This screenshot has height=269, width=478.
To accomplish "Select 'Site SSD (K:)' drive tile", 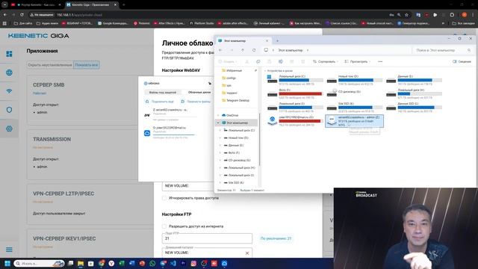I will tap(354, 108).
